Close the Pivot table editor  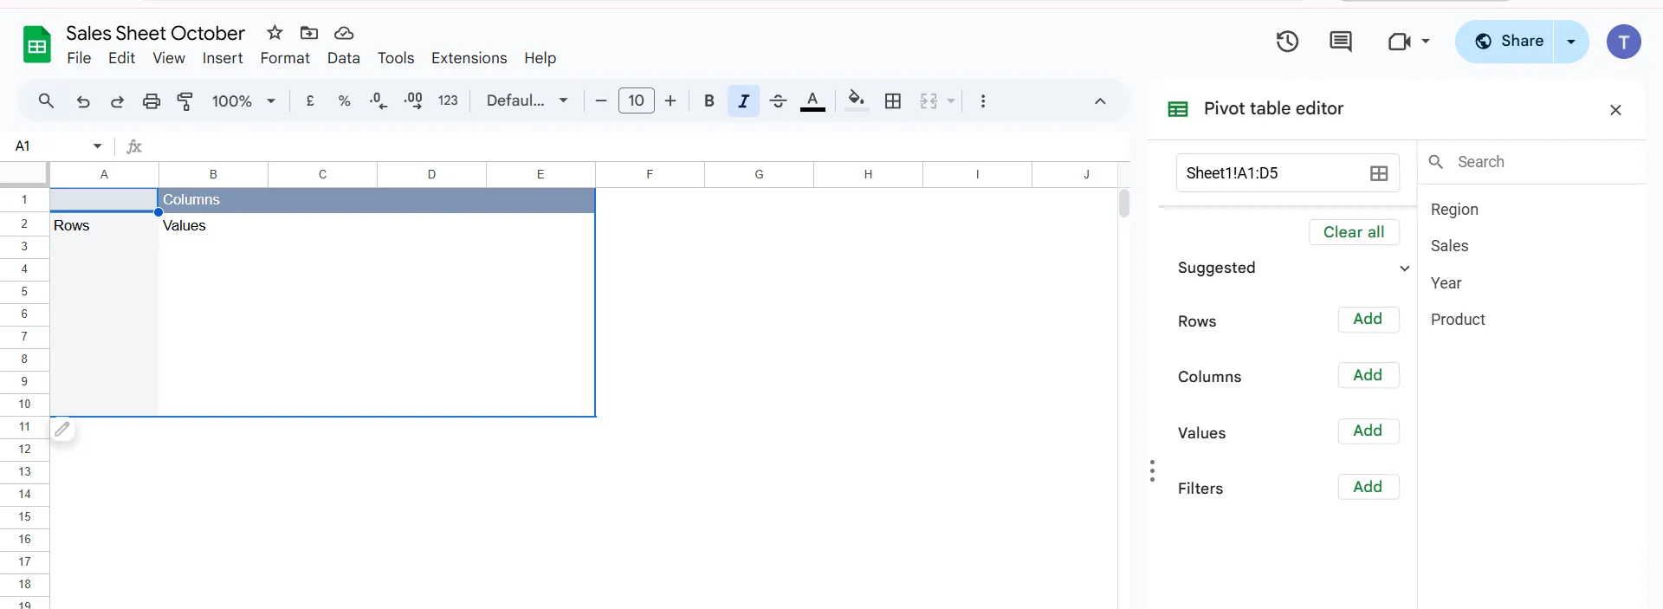tap(1615, 110)
